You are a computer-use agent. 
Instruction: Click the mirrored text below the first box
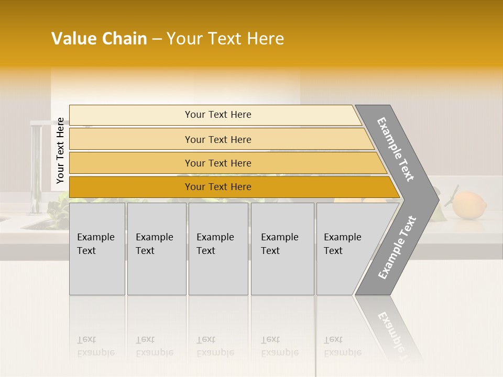pyautogui.click(x=96, y=346)
